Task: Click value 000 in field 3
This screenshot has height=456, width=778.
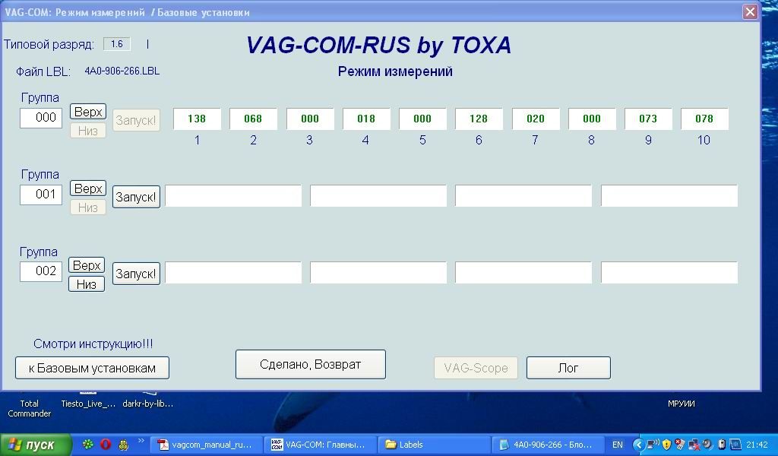Action: pyautogui.click(x=310, y=119)
